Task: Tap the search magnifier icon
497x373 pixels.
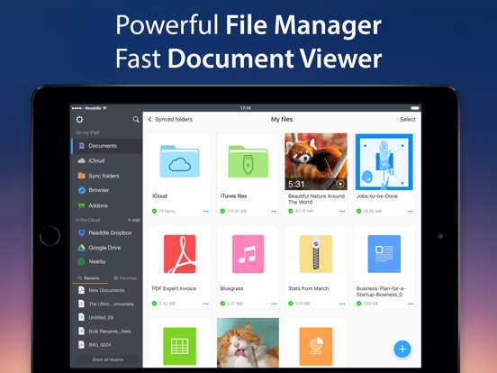Action: pyautogui.click(x=136, y=120)
